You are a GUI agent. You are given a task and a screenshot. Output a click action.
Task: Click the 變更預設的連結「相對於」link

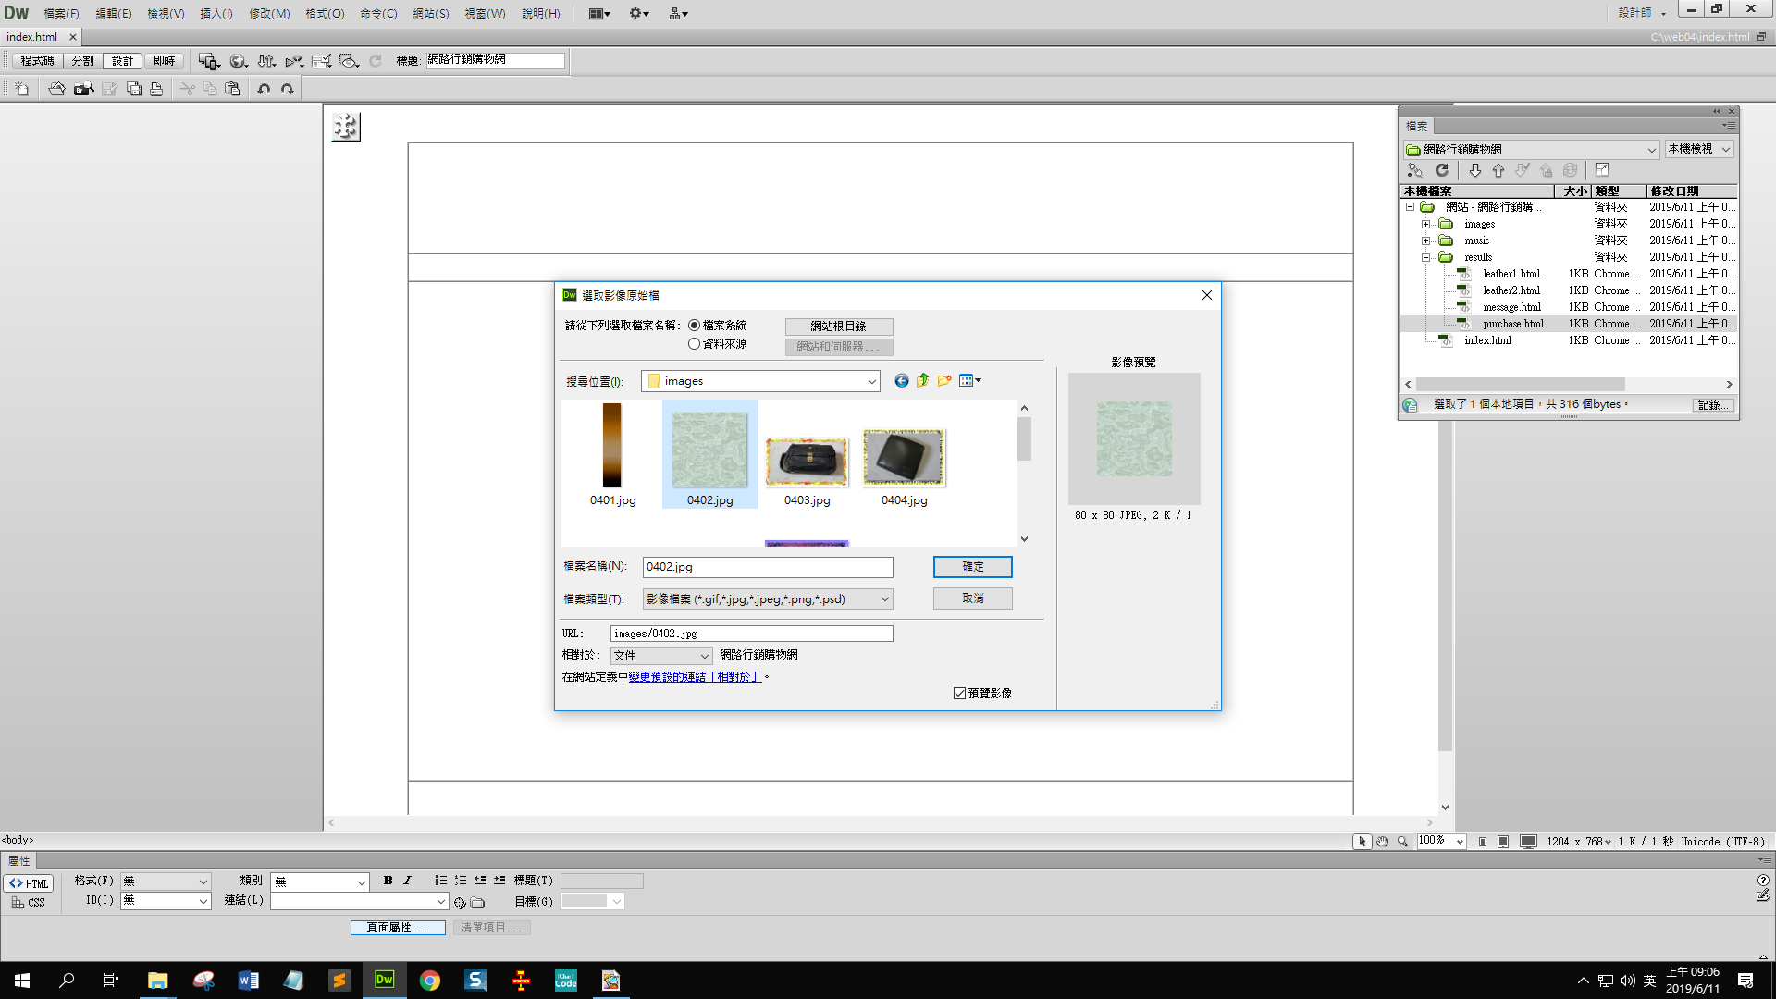694,677
